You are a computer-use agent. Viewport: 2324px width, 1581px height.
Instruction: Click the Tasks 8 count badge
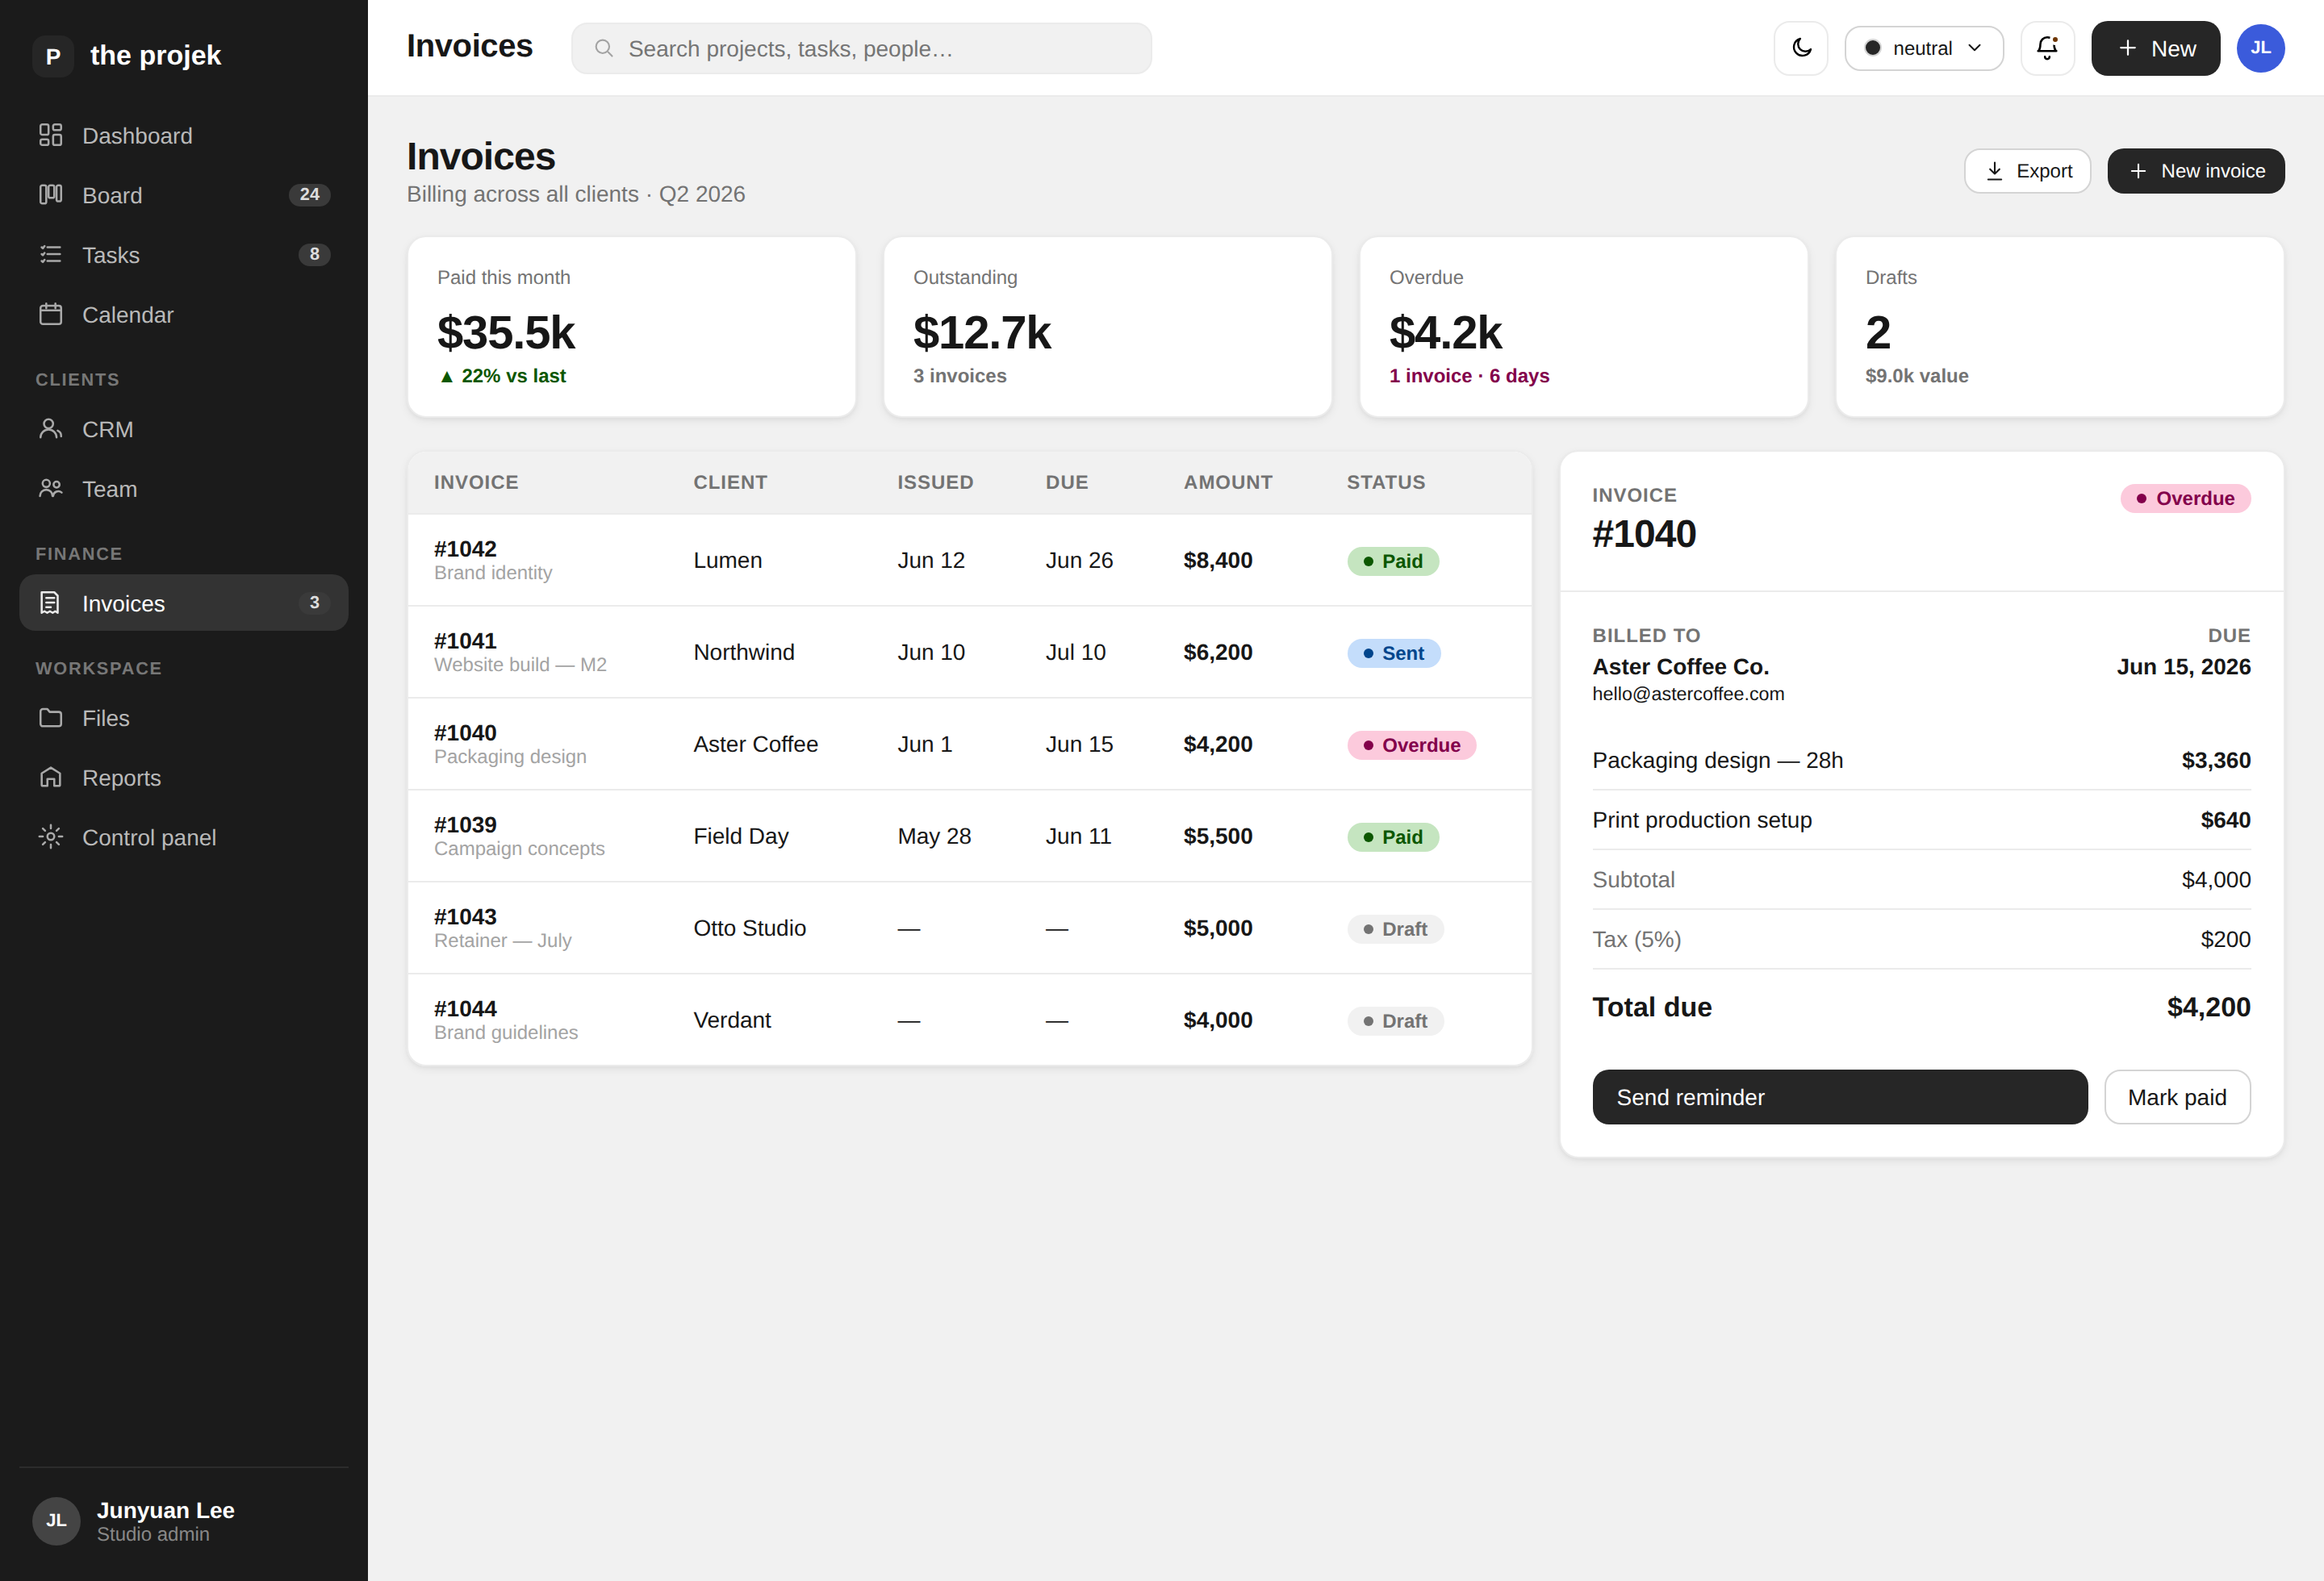pos(314,255)
